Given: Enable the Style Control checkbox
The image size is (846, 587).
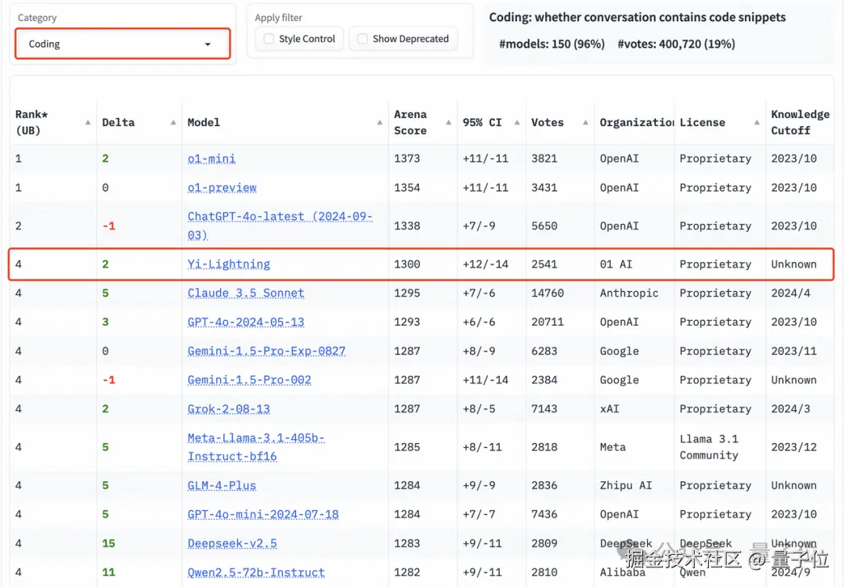Looking at the screenshot, I should pos(268,39).
